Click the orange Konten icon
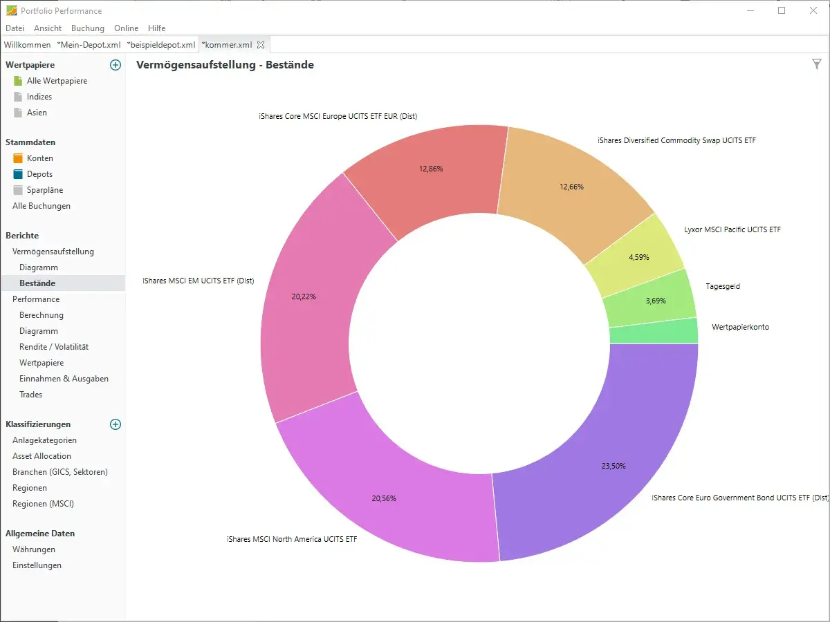This screenshot has width=830, height=622. pos(18,158)
